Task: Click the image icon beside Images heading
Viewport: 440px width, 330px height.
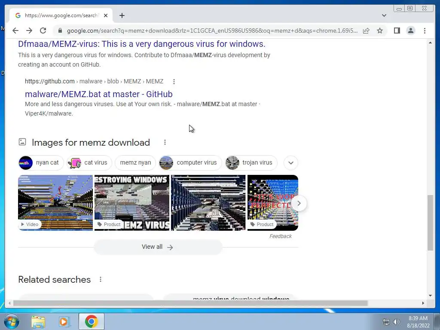Action: [22, 142]
